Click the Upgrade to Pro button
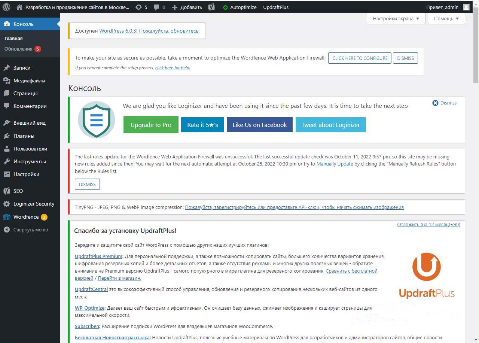This screenshot has height=343, width=479. point(151,125)
